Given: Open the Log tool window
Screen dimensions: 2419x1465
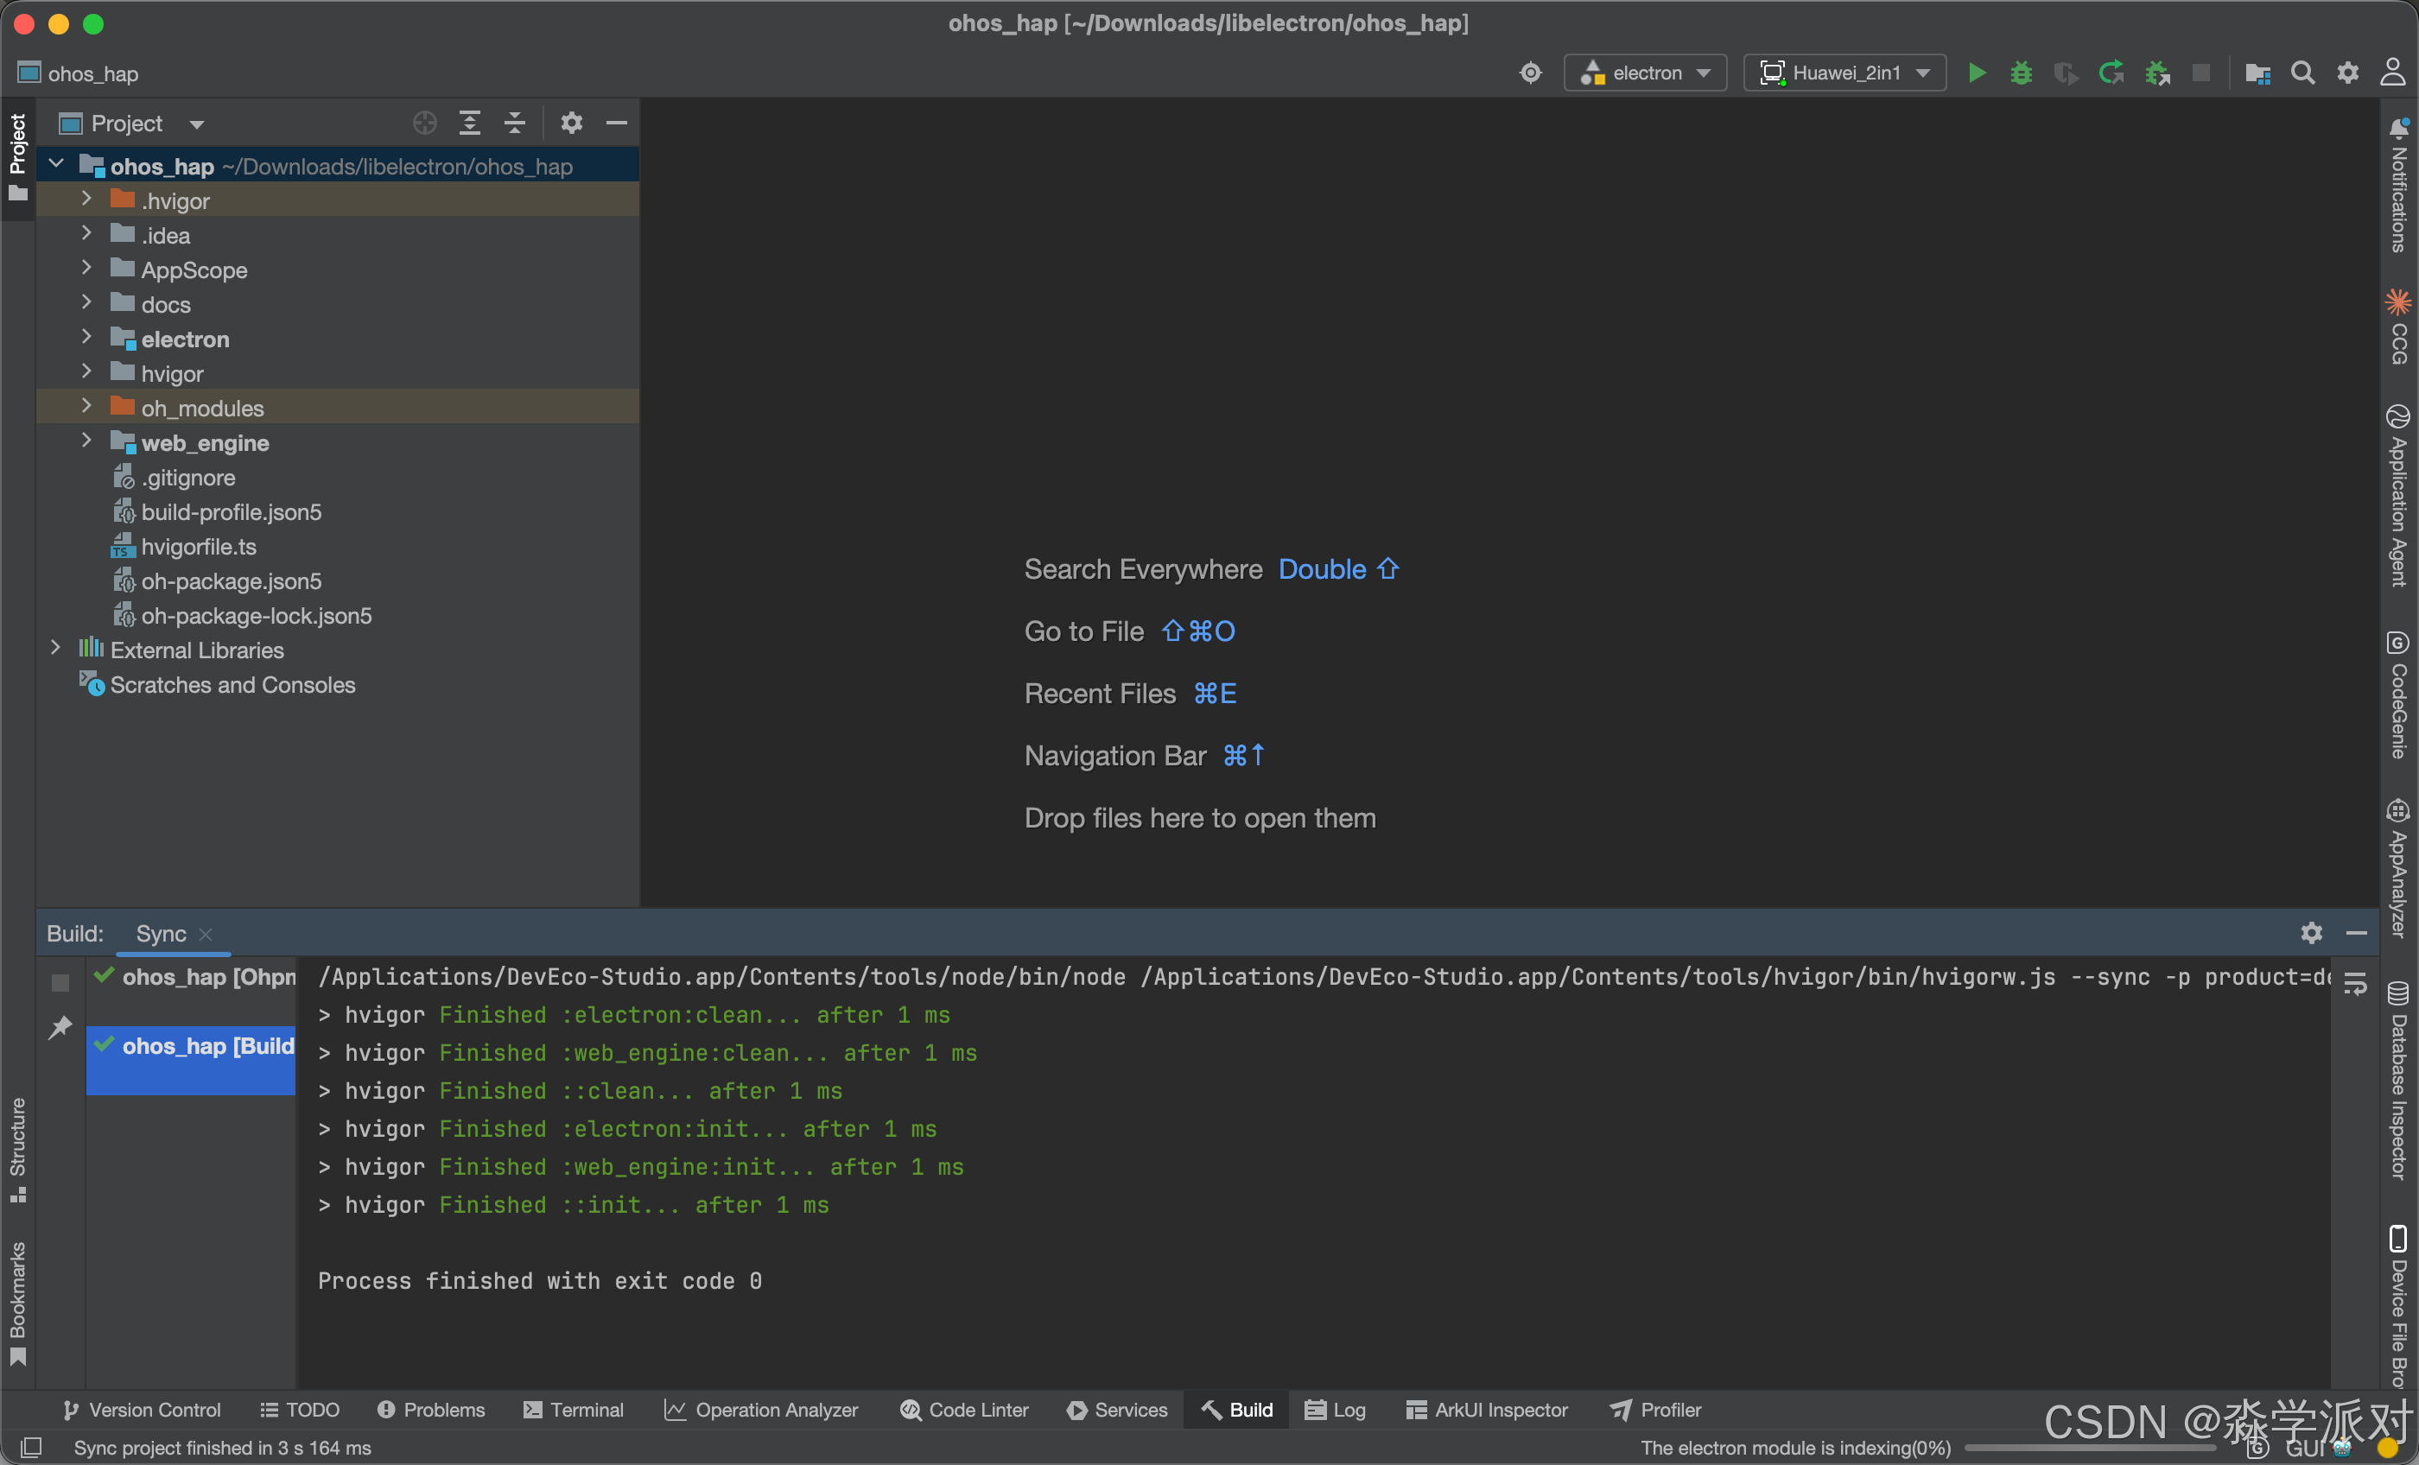Looking at the screenshot, I should pos(1335,1410).
